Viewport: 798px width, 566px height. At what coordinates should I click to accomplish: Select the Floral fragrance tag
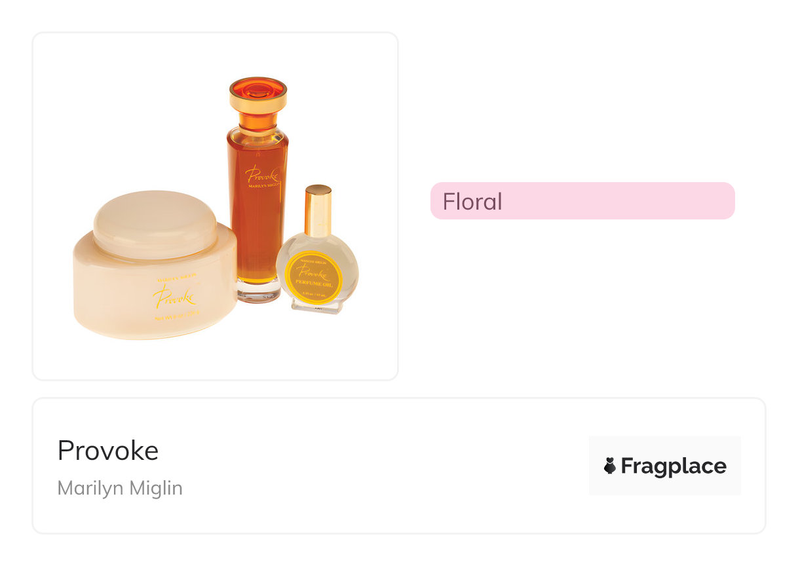pos(582,201)
